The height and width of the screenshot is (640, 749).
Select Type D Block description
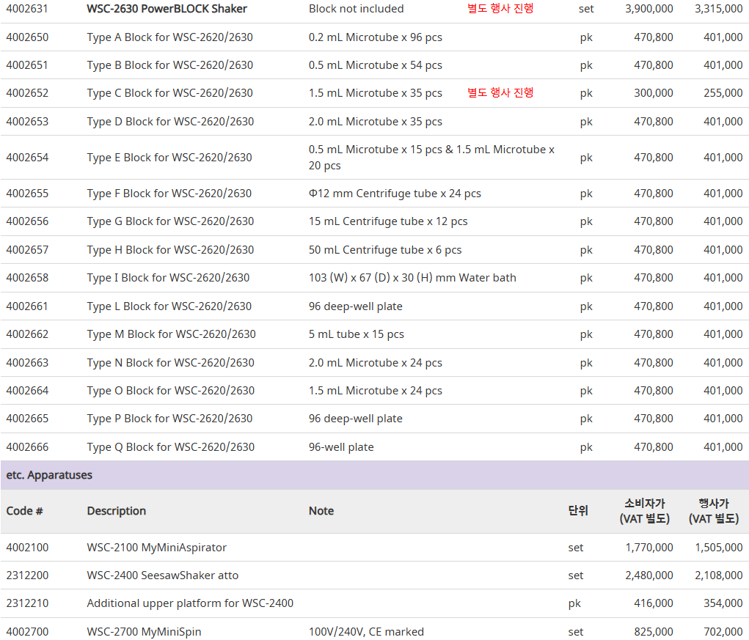point(170,122)
